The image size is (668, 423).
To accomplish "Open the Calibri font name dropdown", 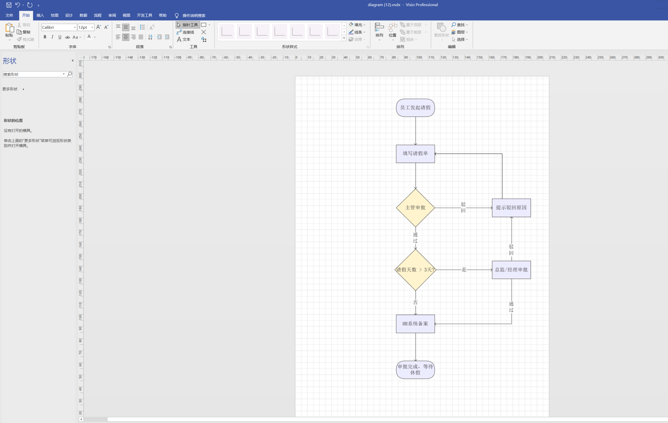I will click(75, 27).
